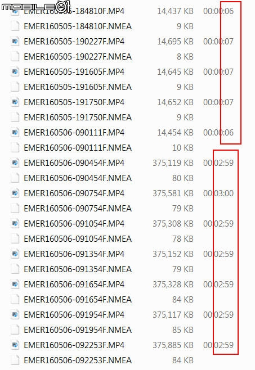This screenshot has height=370, width=255.
Task: Click the 00:03:00 duration value
Action: click(x=218, y=193)
